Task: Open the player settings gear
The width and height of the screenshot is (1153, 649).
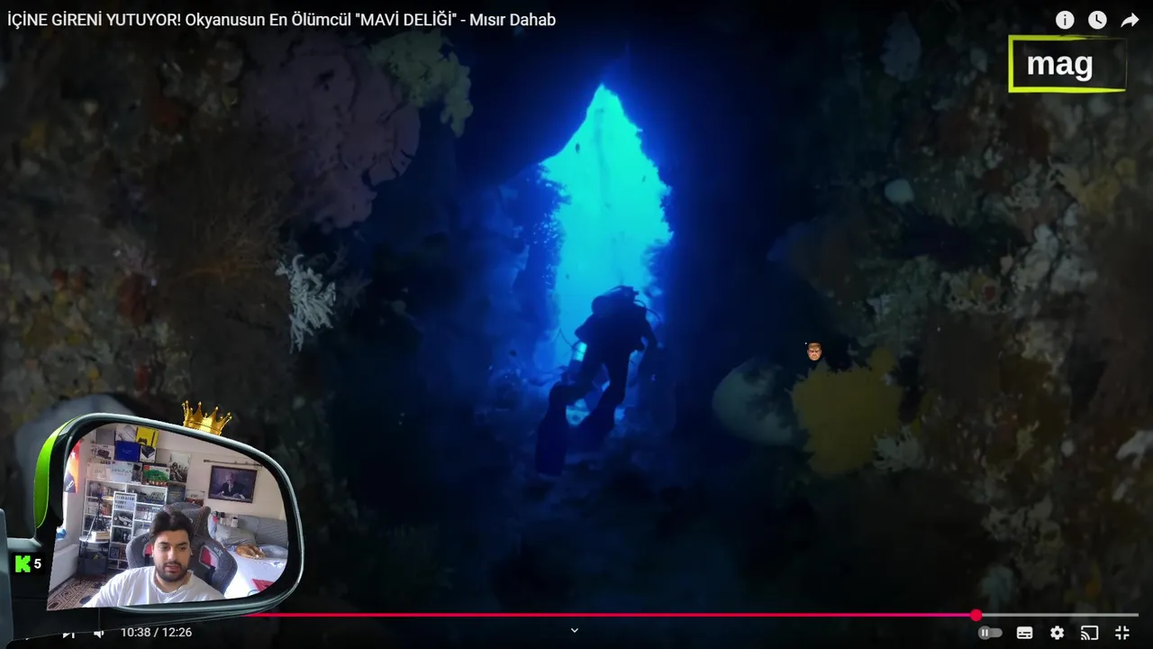Action: pos(1057,633)
